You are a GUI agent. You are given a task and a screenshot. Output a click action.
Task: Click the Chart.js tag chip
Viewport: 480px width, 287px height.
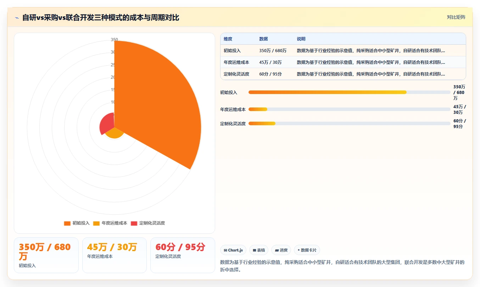[233, 250]
